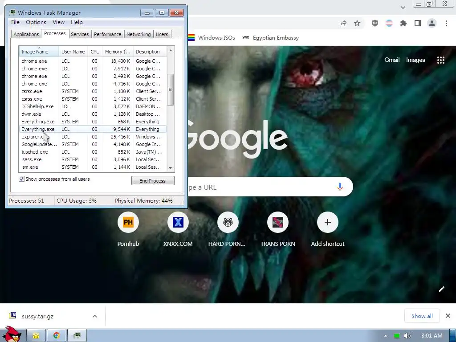Switch to the Applications tab
This screenshot has width=456, height=342.
tap(26, 34)
